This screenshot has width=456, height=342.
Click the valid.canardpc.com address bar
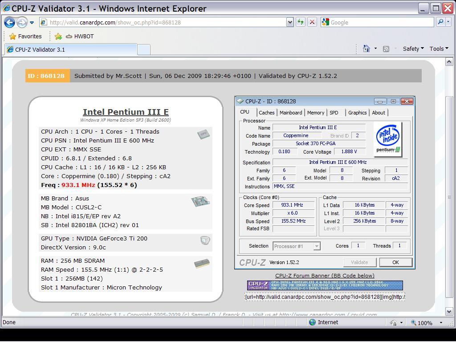click(163, 22)
